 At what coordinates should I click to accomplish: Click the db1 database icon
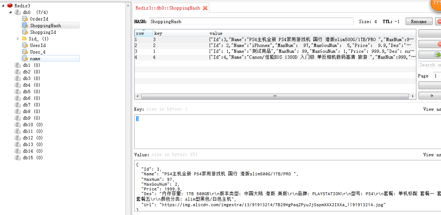tap(18, 65)
